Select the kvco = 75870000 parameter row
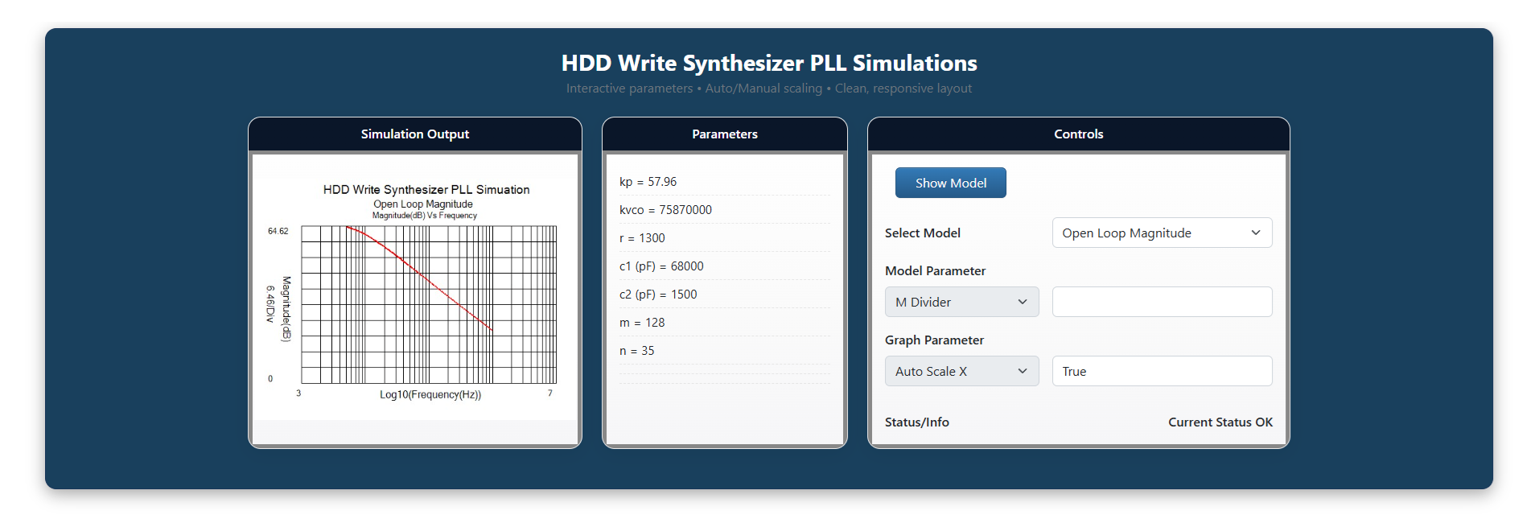This screenshot has height=515, width=1539. (724, 210)
